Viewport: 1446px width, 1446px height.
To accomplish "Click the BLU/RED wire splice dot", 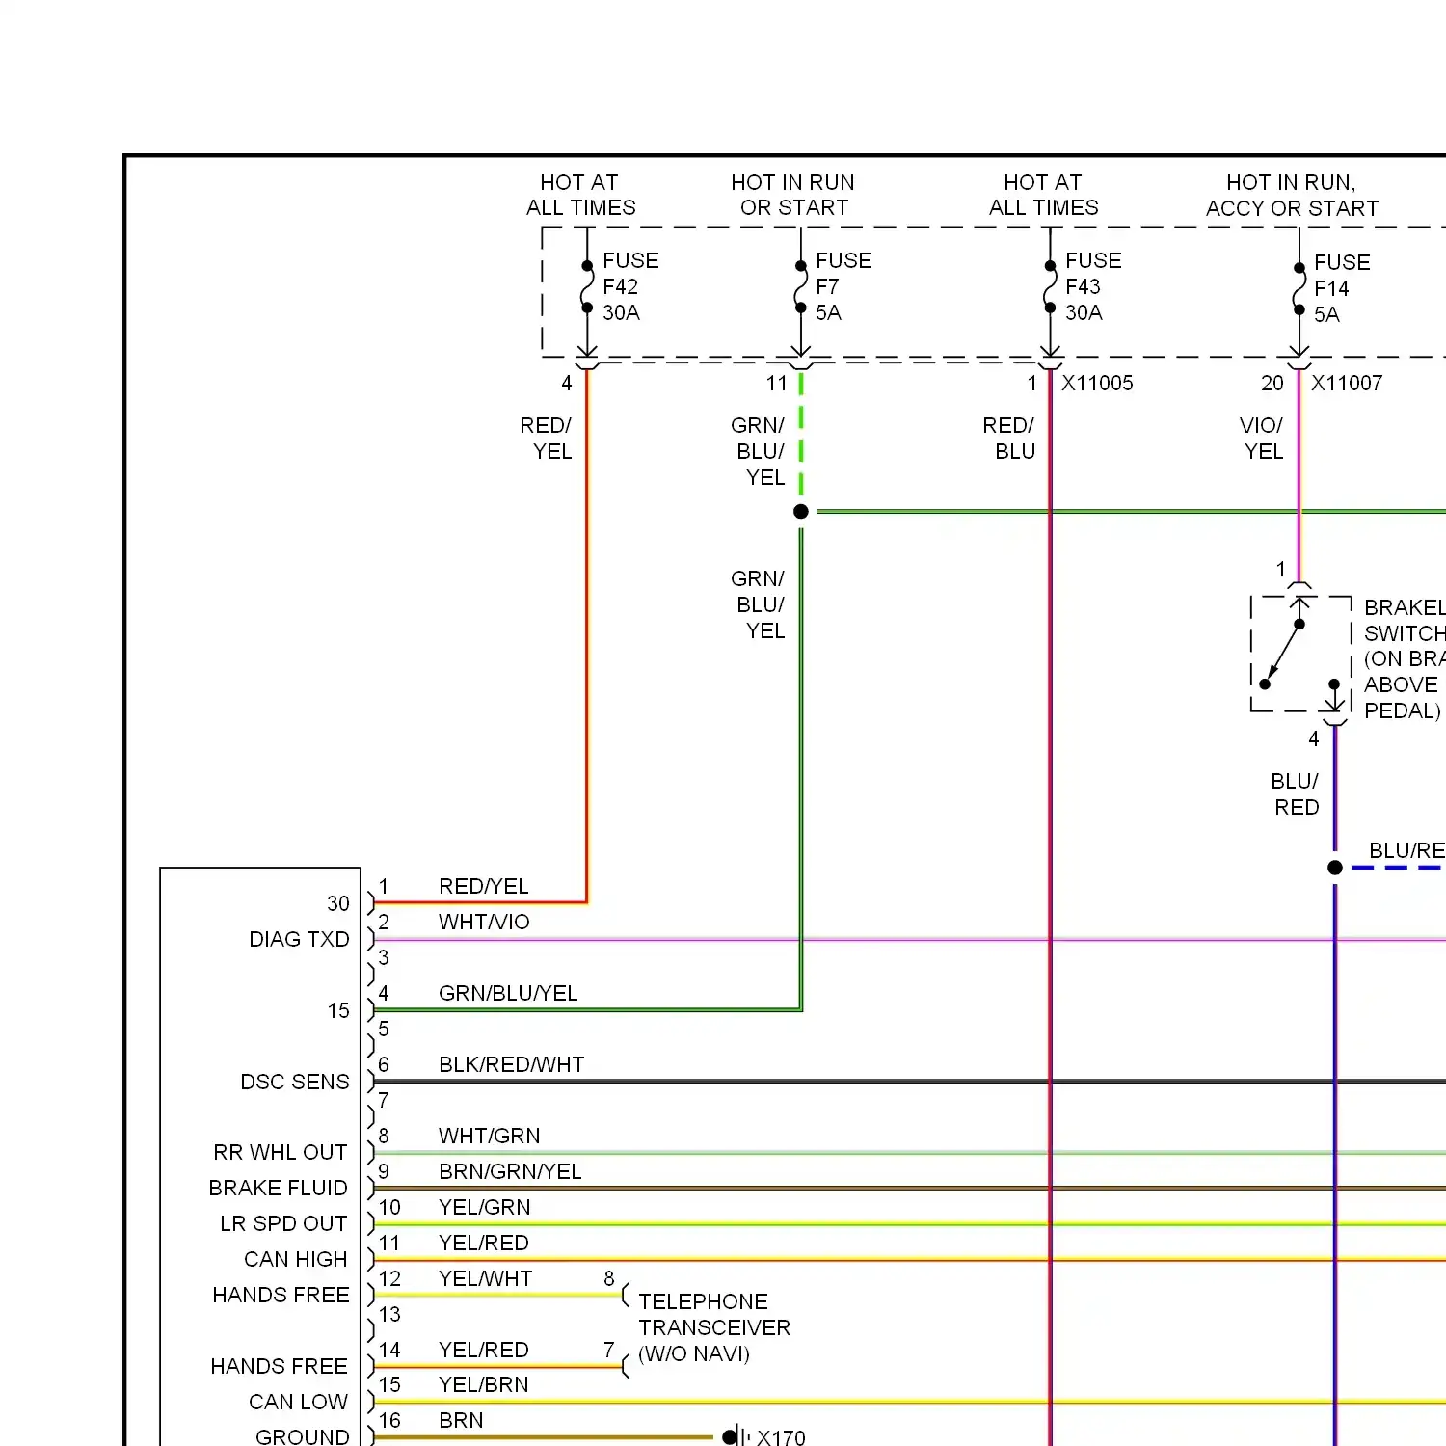I will point(1335,868).
